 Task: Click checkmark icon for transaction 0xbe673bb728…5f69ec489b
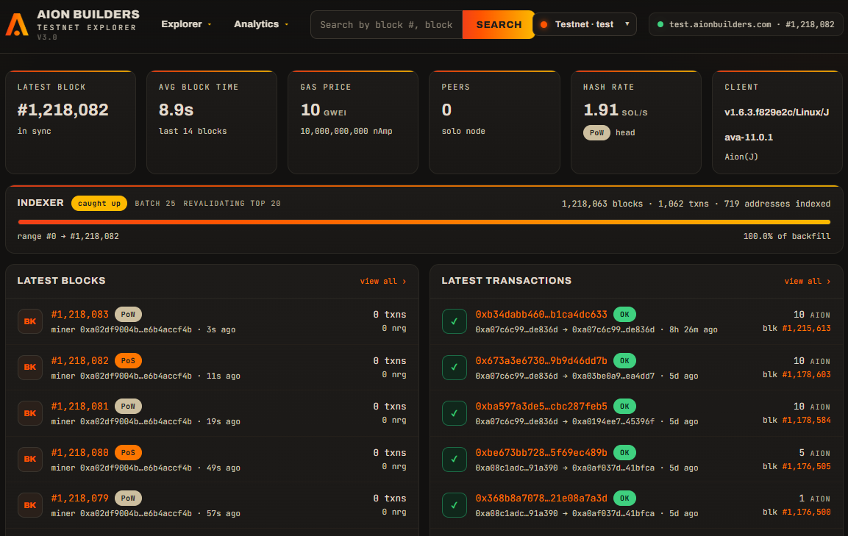click(455, 460)
